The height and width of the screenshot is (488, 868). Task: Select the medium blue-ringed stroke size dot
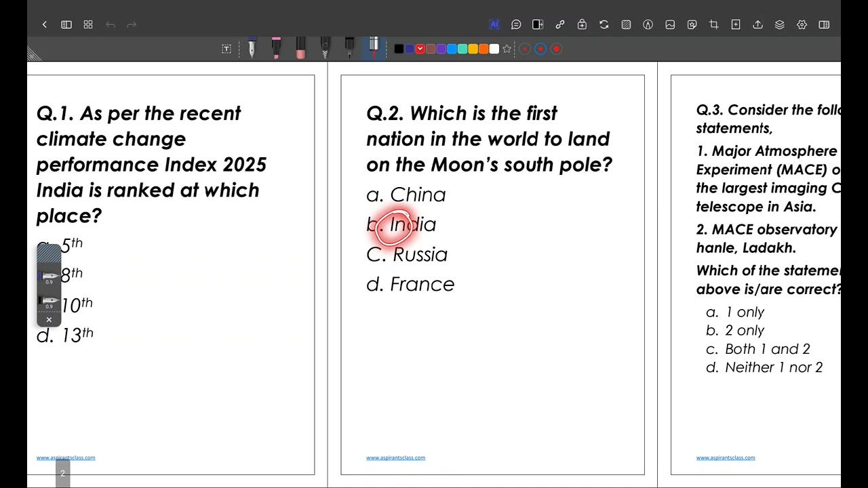click(540, 49)
